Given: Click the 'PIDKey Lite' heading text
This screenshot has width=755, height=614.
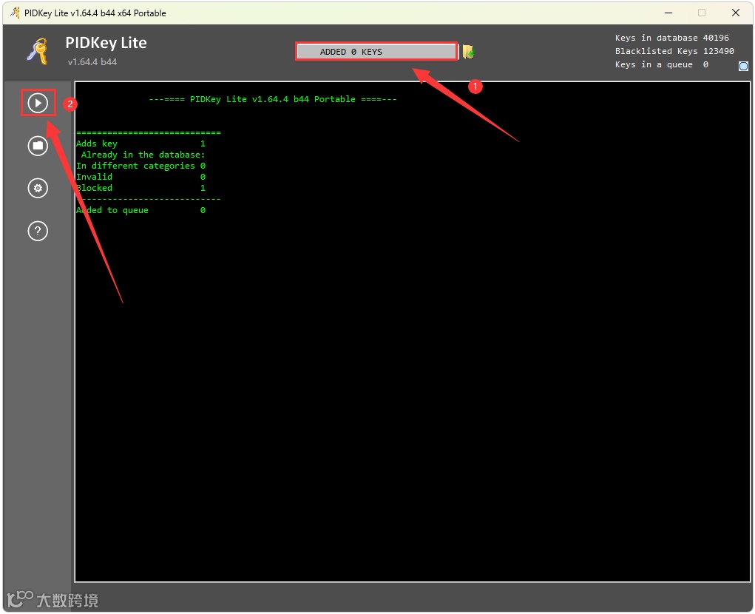Looking at the screenshot, I should coord(106,43).
